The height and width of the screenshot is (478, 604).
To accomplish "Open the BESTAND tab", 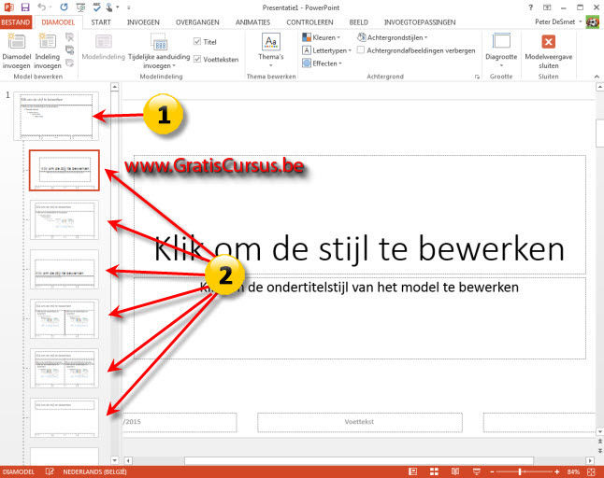I will pyautogui.click(x=15, y=22).
